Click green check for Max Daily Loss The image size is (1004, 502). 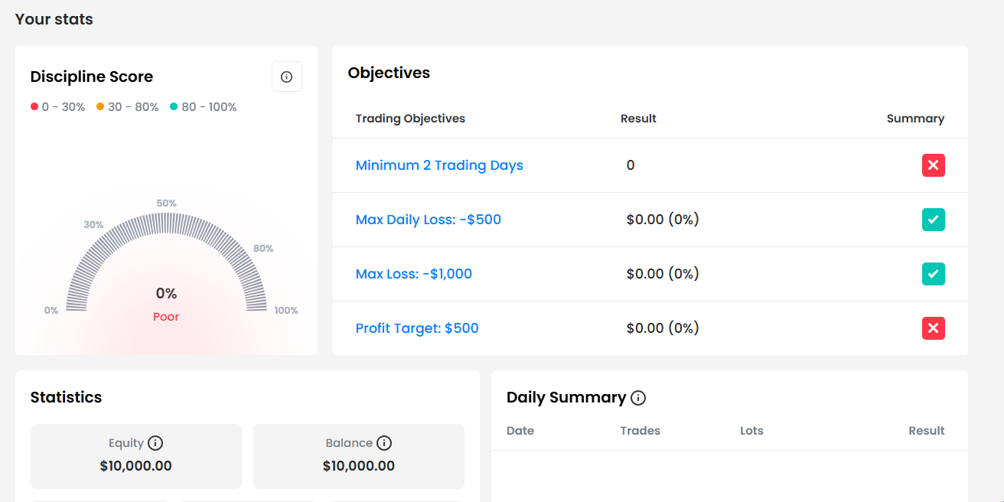click(934, 220)
